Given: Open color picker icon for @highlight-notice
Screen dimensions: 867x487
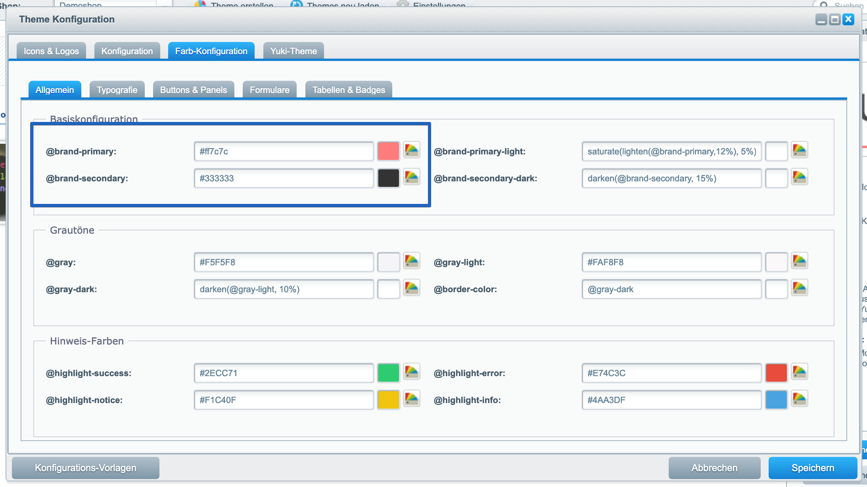Looking at the screenshot, I should coord(411,399).
